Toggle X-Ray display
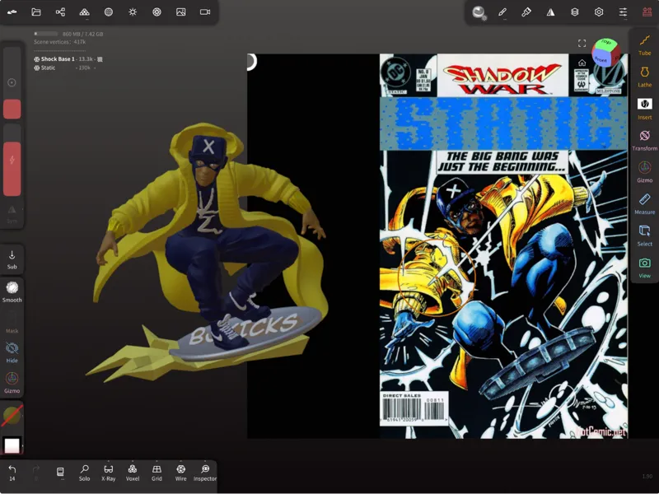The image size is (659, 494). click(109, 473)
